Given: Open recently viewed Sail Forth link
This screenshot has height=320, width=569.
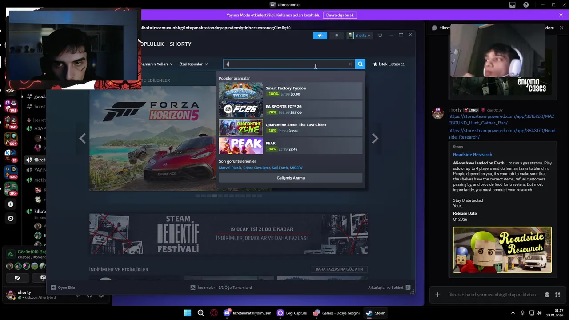Looking at the screenshot, I should click(280, 168).
